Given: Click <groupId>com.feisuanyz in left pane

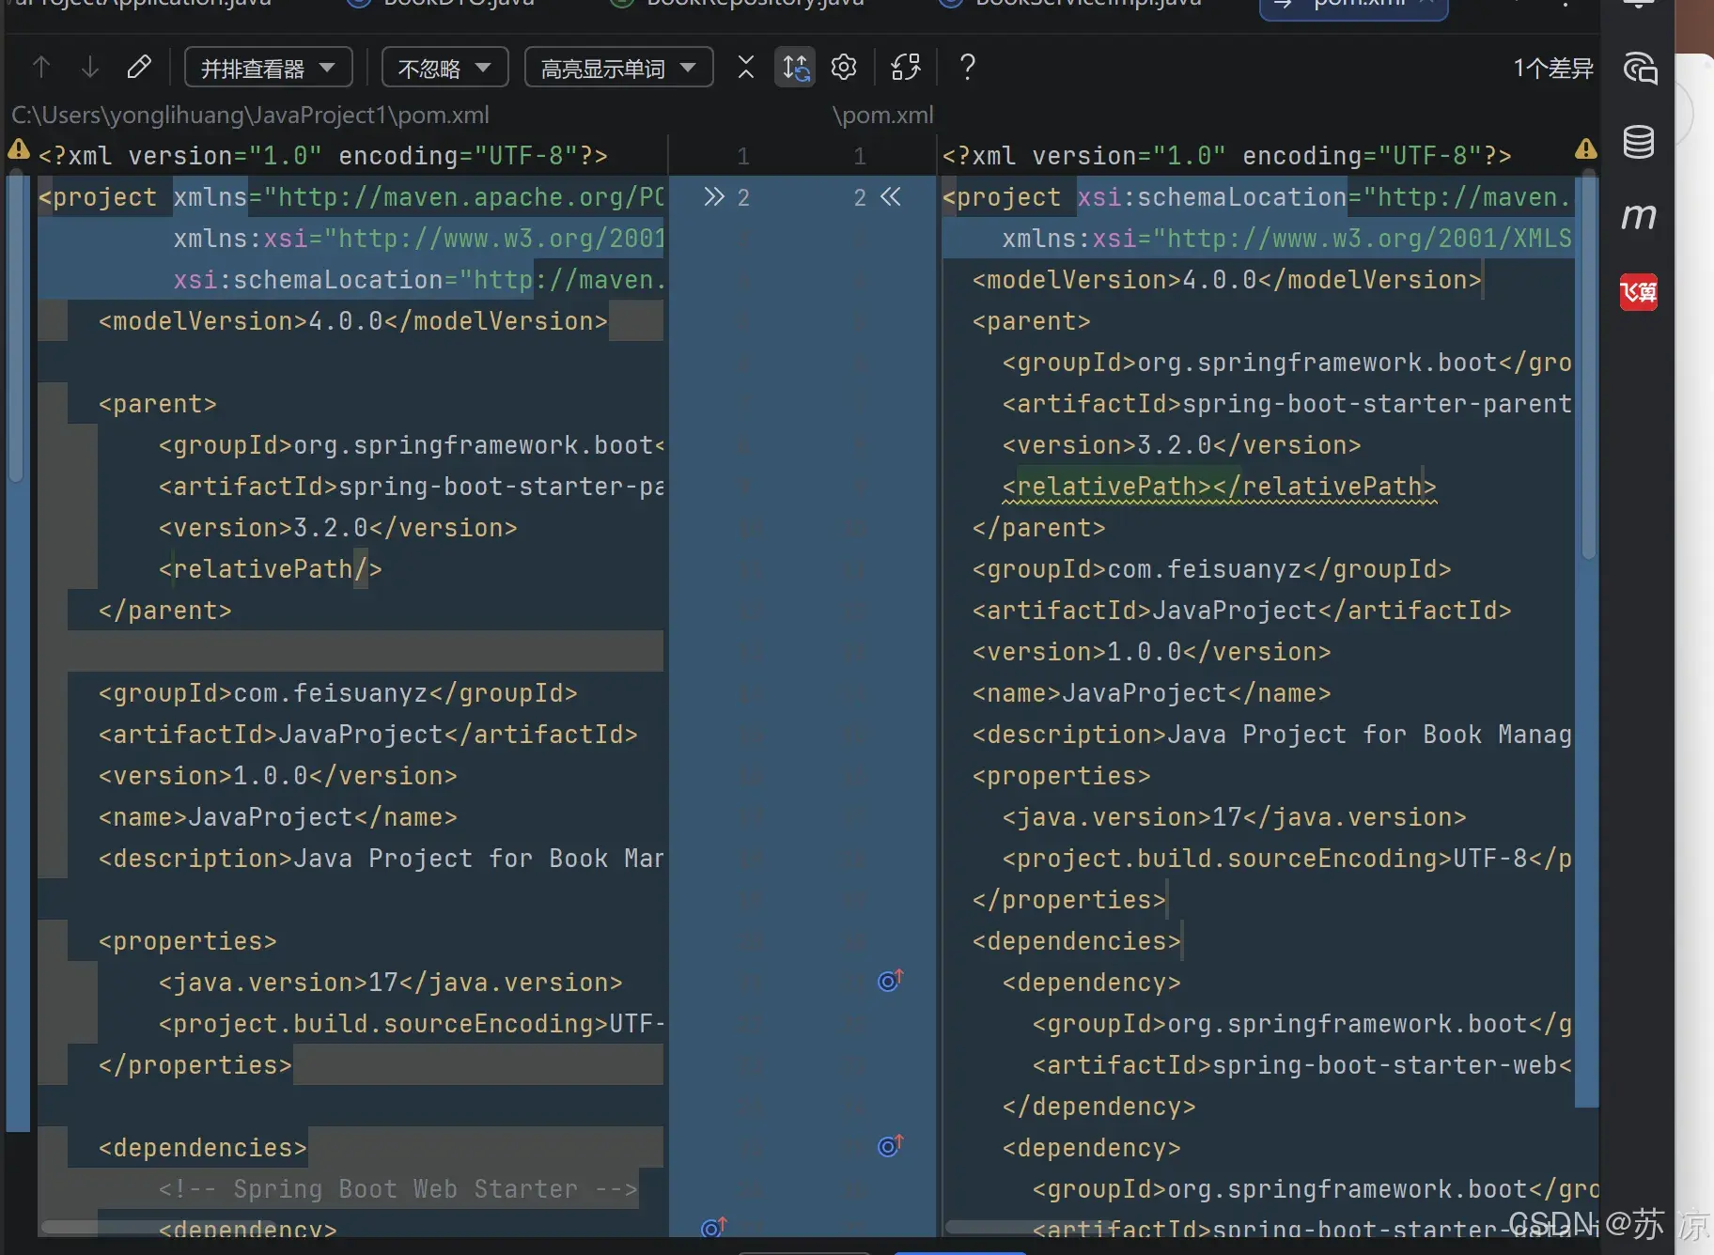Looking at the screenshot, I should pyautogui.click(x=338, y=693).
